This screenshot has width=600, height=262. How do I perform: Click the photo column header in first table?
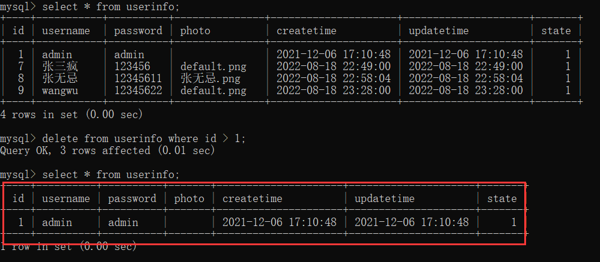pos(195,31)
